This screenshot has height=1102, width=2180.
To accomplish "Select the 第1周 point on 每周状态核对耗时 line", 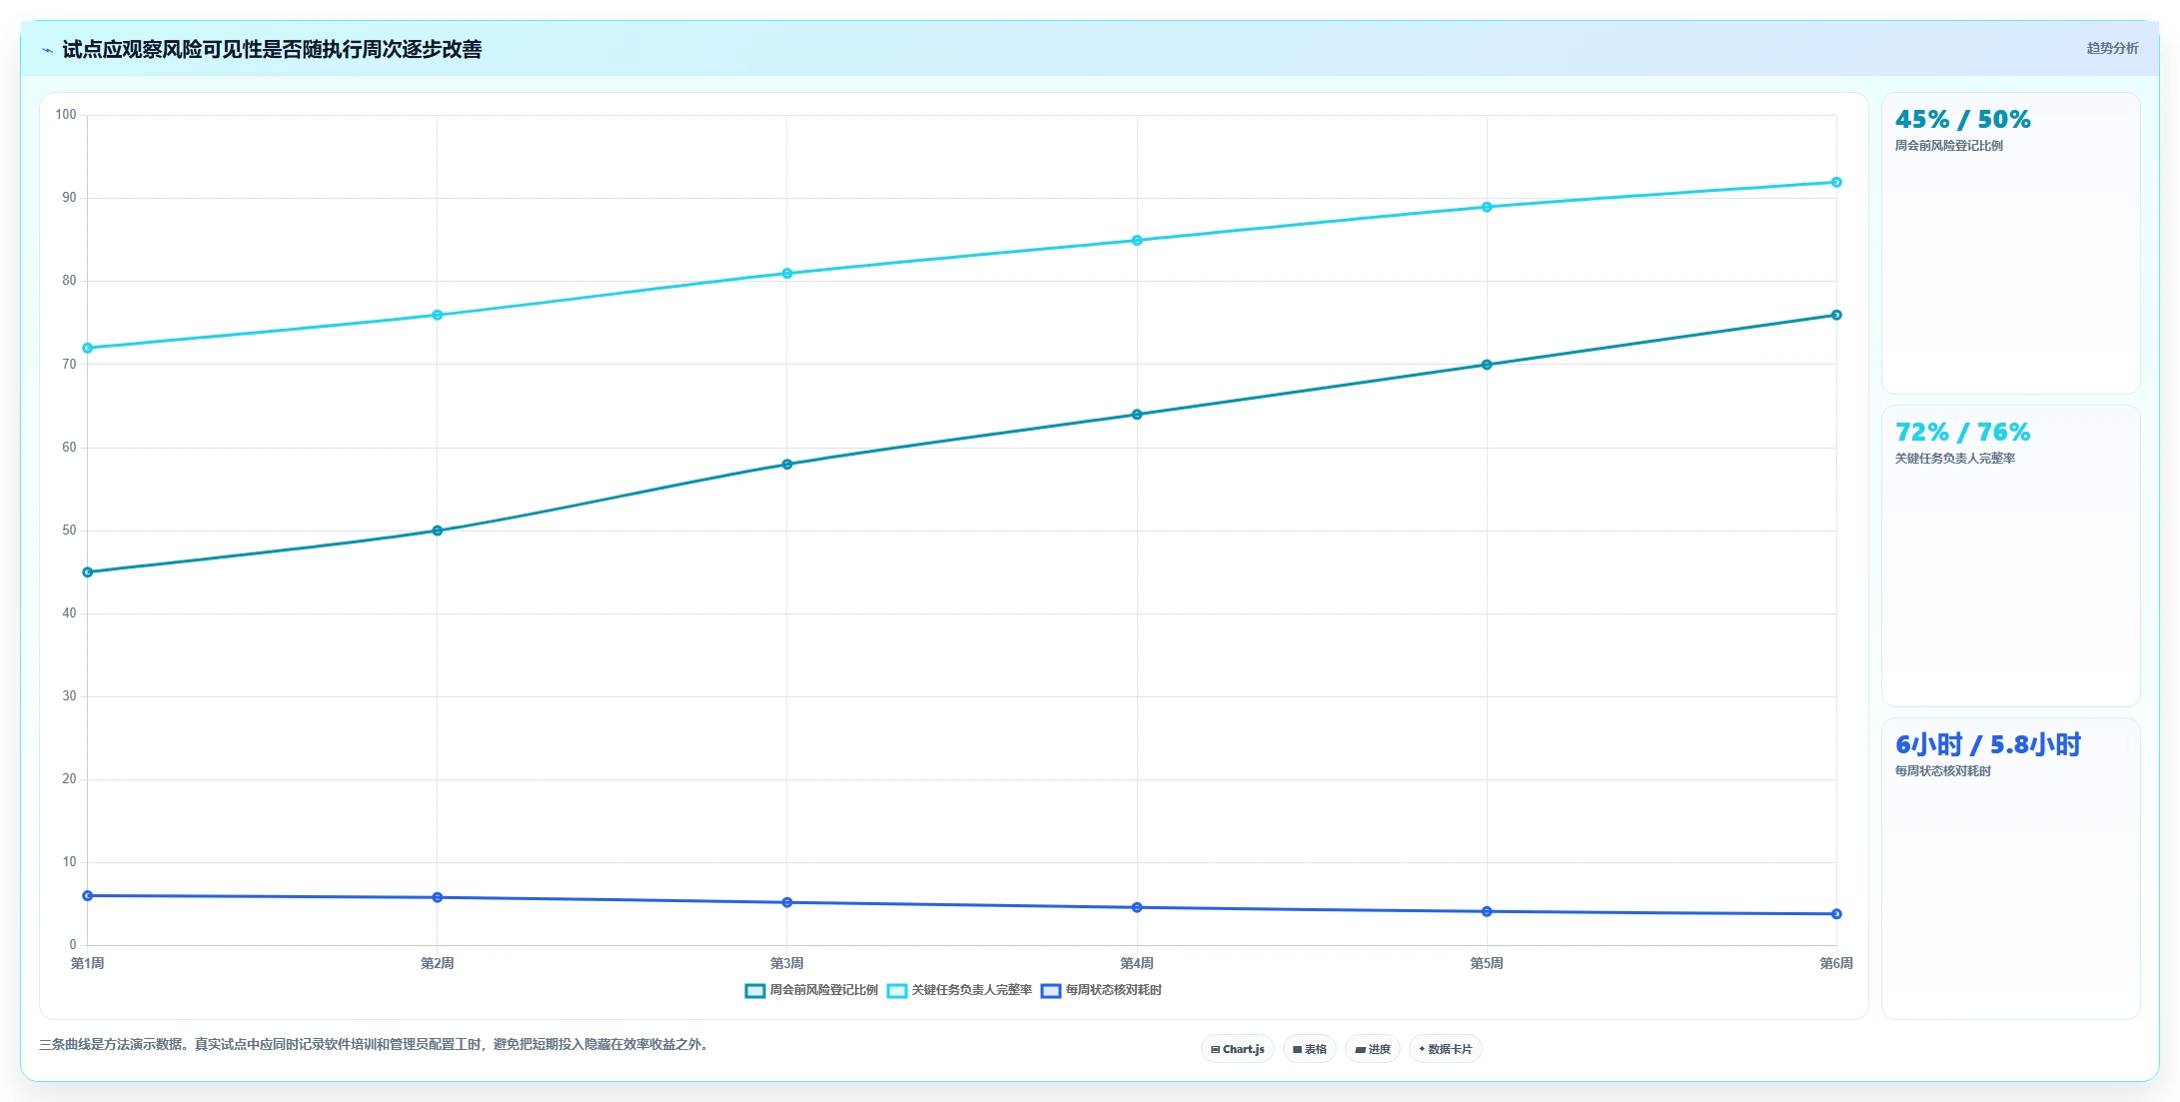I will coord(88,895).
